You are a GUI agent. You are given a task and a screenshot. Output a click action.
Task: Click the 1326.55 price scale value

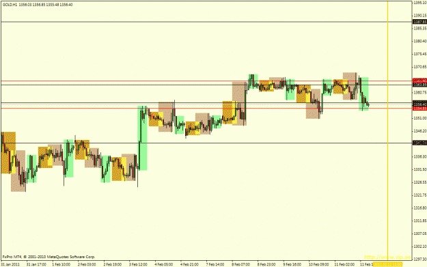(420, 182)
